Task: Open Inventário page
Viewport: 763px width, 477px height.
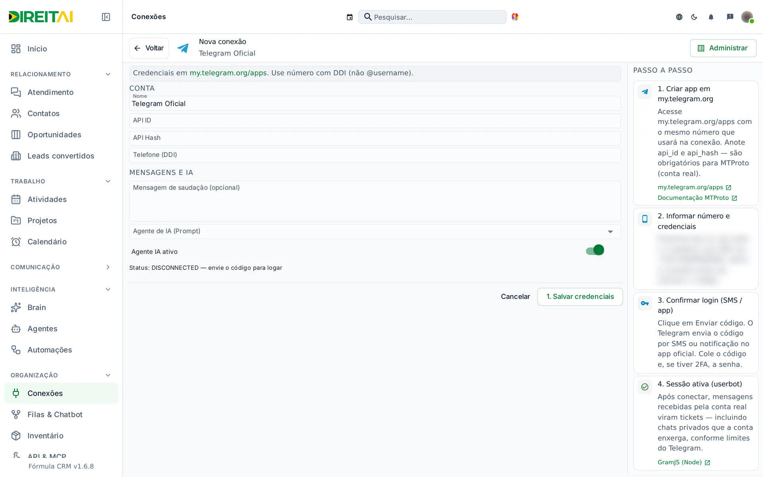Action: (x=61, y=436)
